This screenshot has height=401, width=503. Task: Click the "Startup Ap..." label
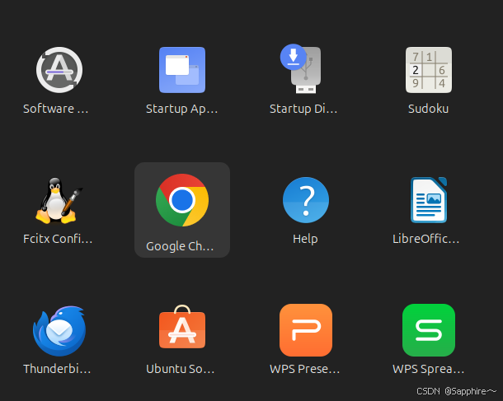coord(182,110)
